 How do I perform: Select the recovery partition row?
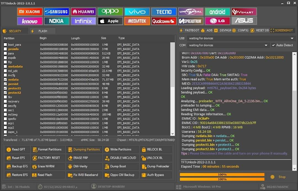click(87, 102)
